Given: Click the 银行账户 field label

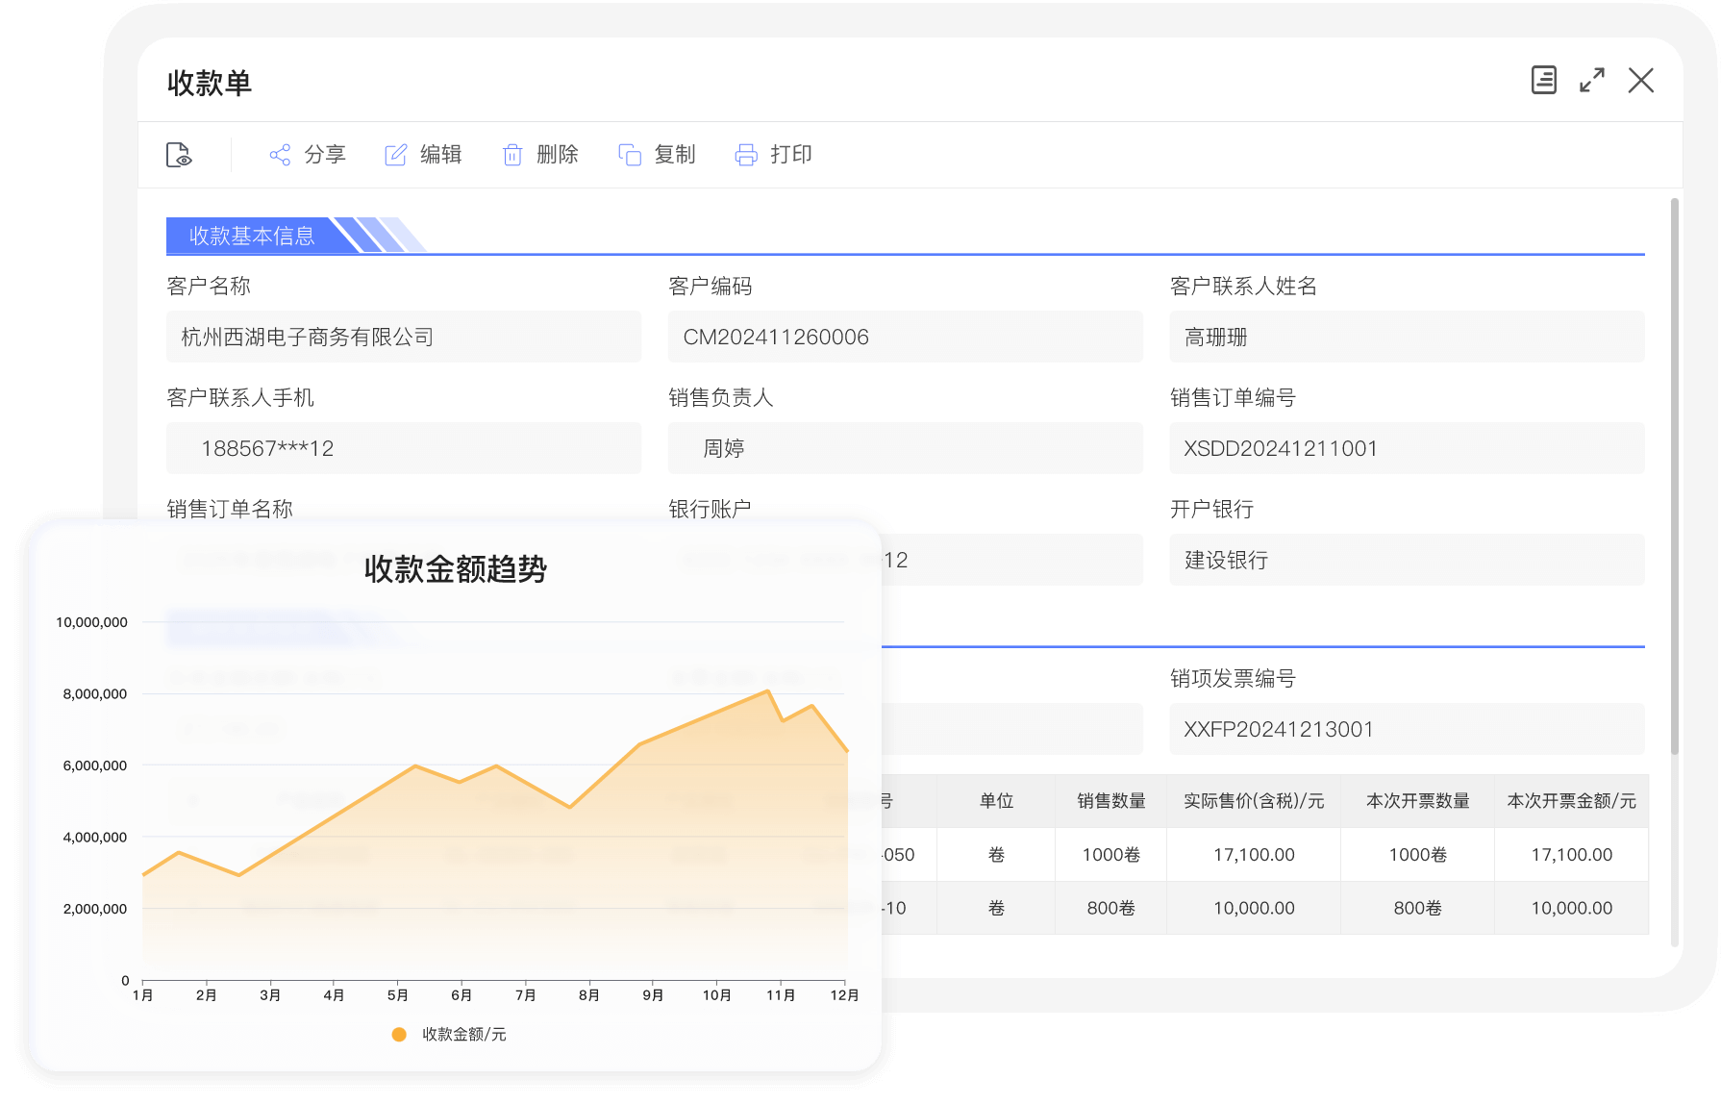Looking at the screenshot, I should pyautogui.click(x=710, y=509).
